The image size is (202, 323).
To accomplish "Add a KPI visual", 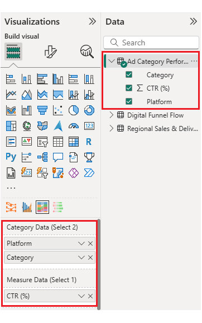I will click(27, 142).
